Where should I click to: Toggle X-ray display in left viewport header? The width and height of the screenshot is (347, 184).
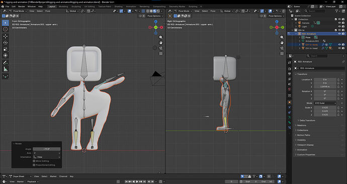[x=143, y=11]
